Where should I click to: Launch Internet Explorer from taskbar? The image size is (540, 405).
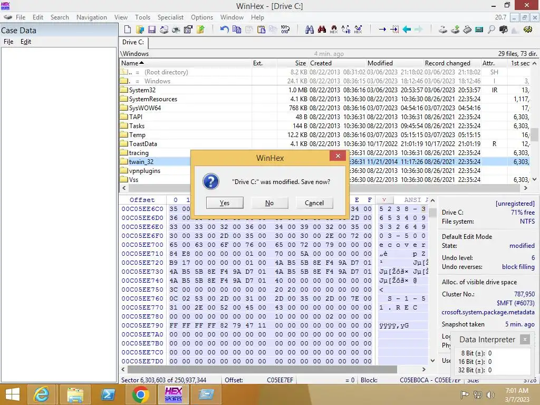coord(41,394)
